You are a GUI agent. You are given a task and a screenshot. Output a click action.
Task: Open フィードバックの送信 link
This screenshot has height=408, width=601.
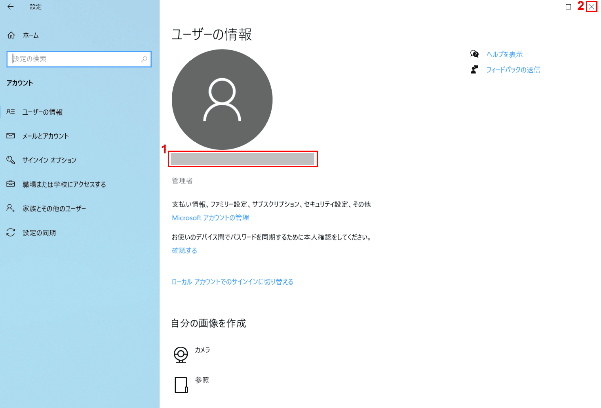(x=513, y=70)
